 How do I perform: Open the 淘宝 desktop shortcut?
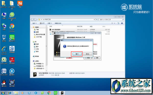(x=20, y=4)
